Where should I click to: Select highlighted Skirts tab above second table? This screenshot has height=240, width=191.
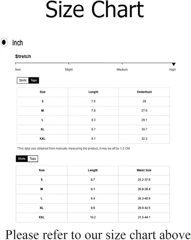click(22, 158)
